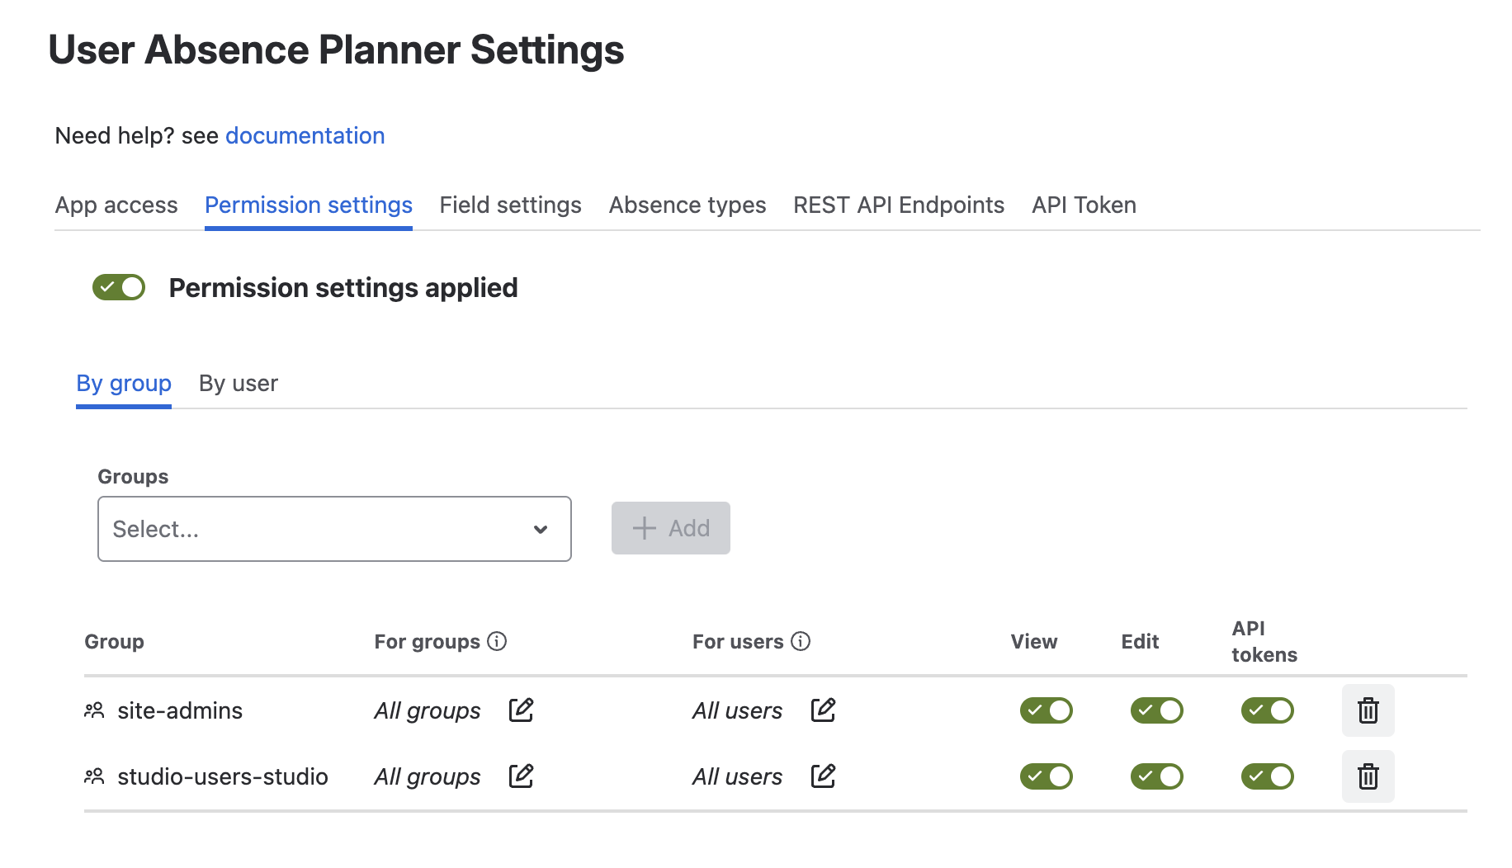
Task: Open the Groups Select... dropdown
Action: click(x=334, y=529)
